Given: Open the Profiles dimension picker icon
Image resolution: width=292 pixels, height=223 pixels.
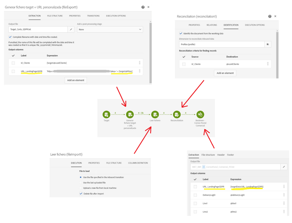Looking at the screenshot, I should [x=267, y=44].
